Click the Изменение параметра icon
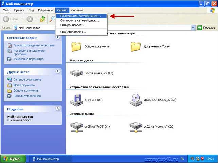This screenshot has height=163, width=218. point(9,59)
